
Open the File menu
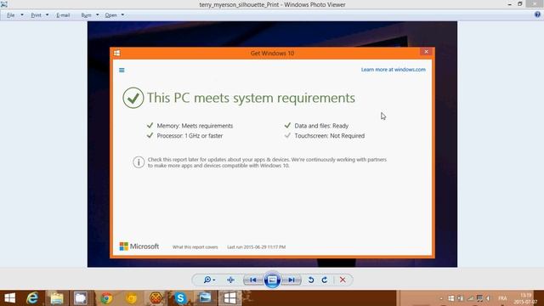coord(11,15)
